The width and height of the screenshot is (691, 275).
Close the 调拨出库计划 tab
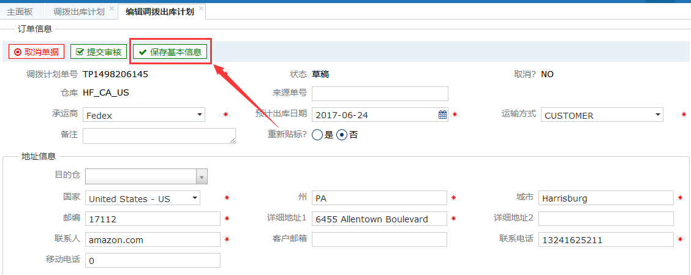(111, 9)
